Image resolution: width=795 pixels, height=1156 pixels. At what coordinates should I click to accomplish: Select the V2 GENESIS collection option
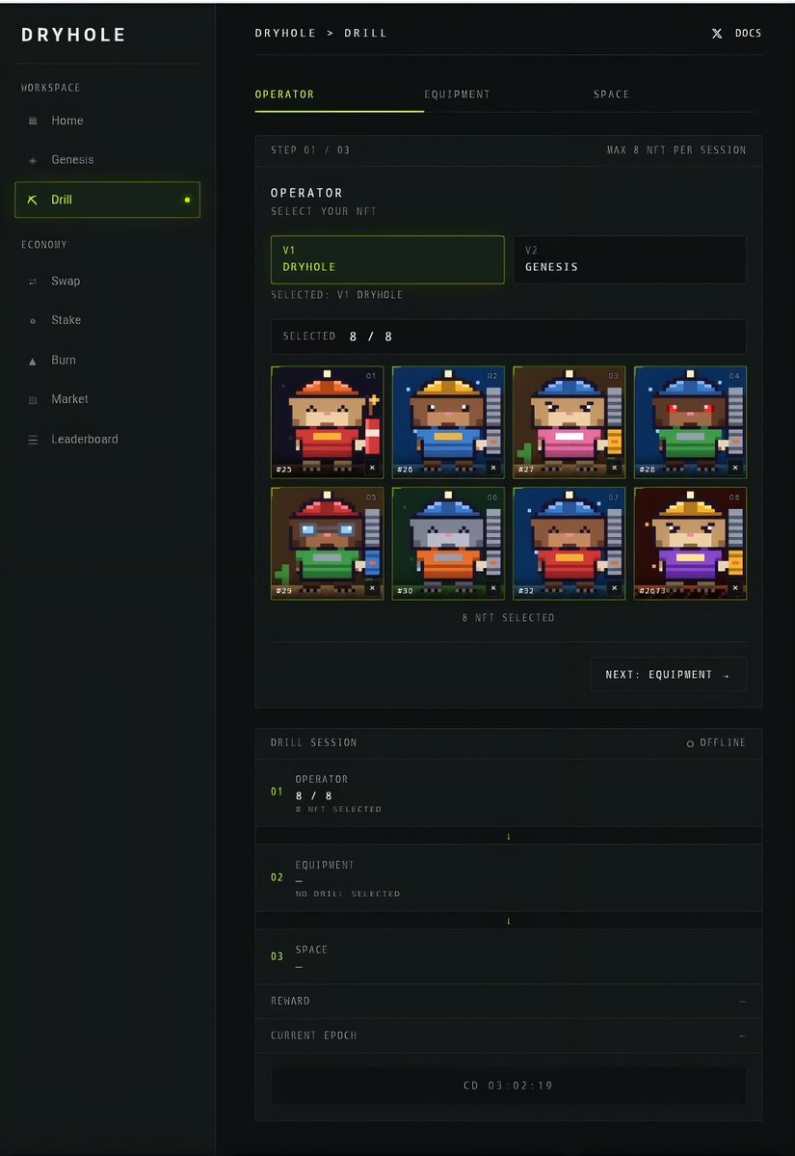coord(629,259)
